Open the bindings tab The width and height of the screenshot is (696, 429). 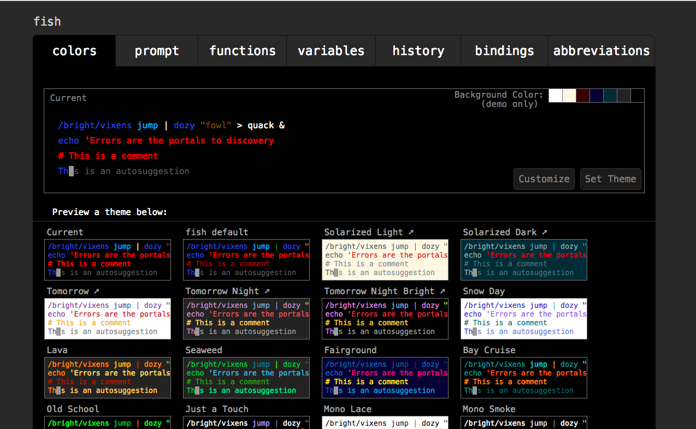505,51
